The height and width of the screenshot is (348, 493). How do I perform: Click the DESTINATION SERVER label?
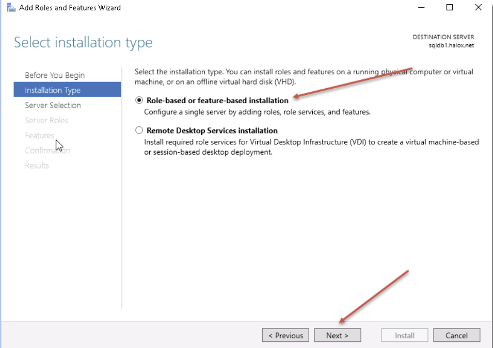[443, 37]
